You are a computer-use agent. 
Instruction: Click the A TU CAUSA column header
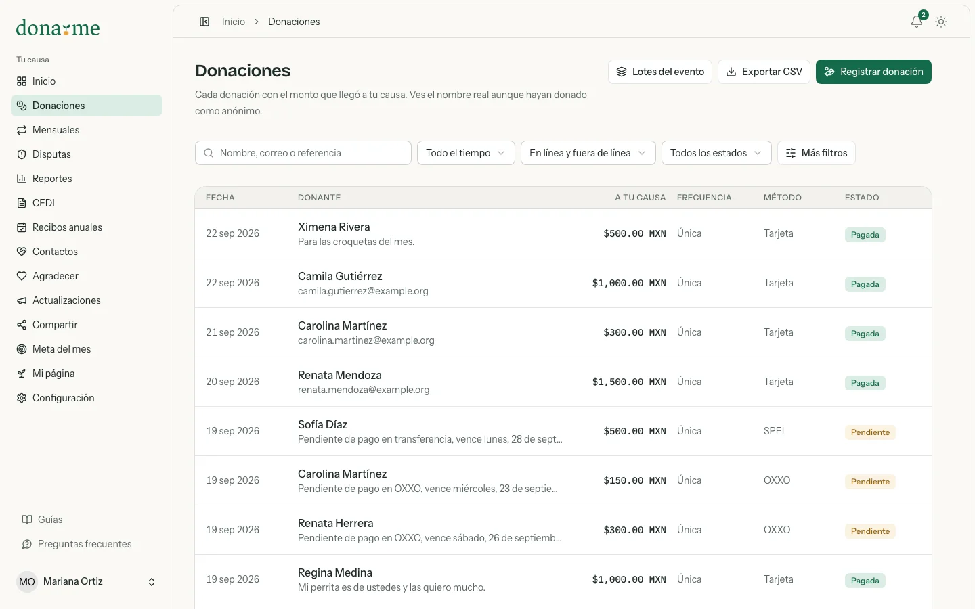click(x=641, y=198)
